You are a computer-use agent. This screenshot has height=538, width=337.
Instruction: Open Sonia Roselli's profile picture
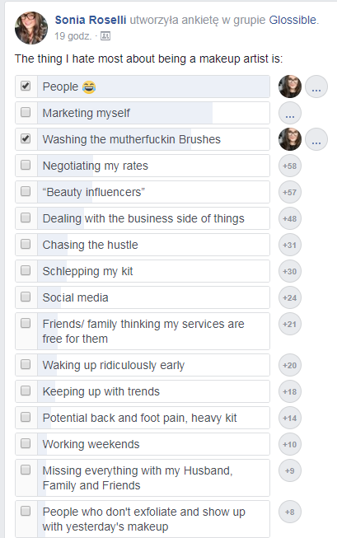31,28
